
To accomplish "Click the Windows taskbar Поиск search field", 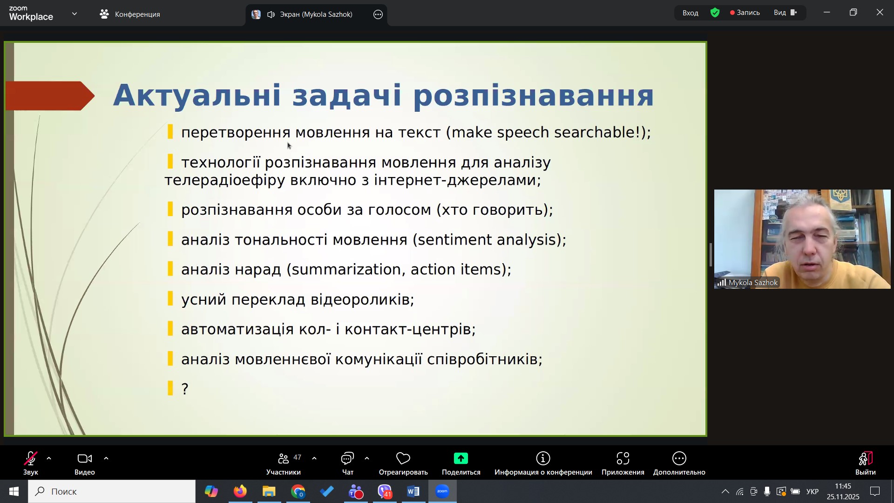I will [112, 491].
